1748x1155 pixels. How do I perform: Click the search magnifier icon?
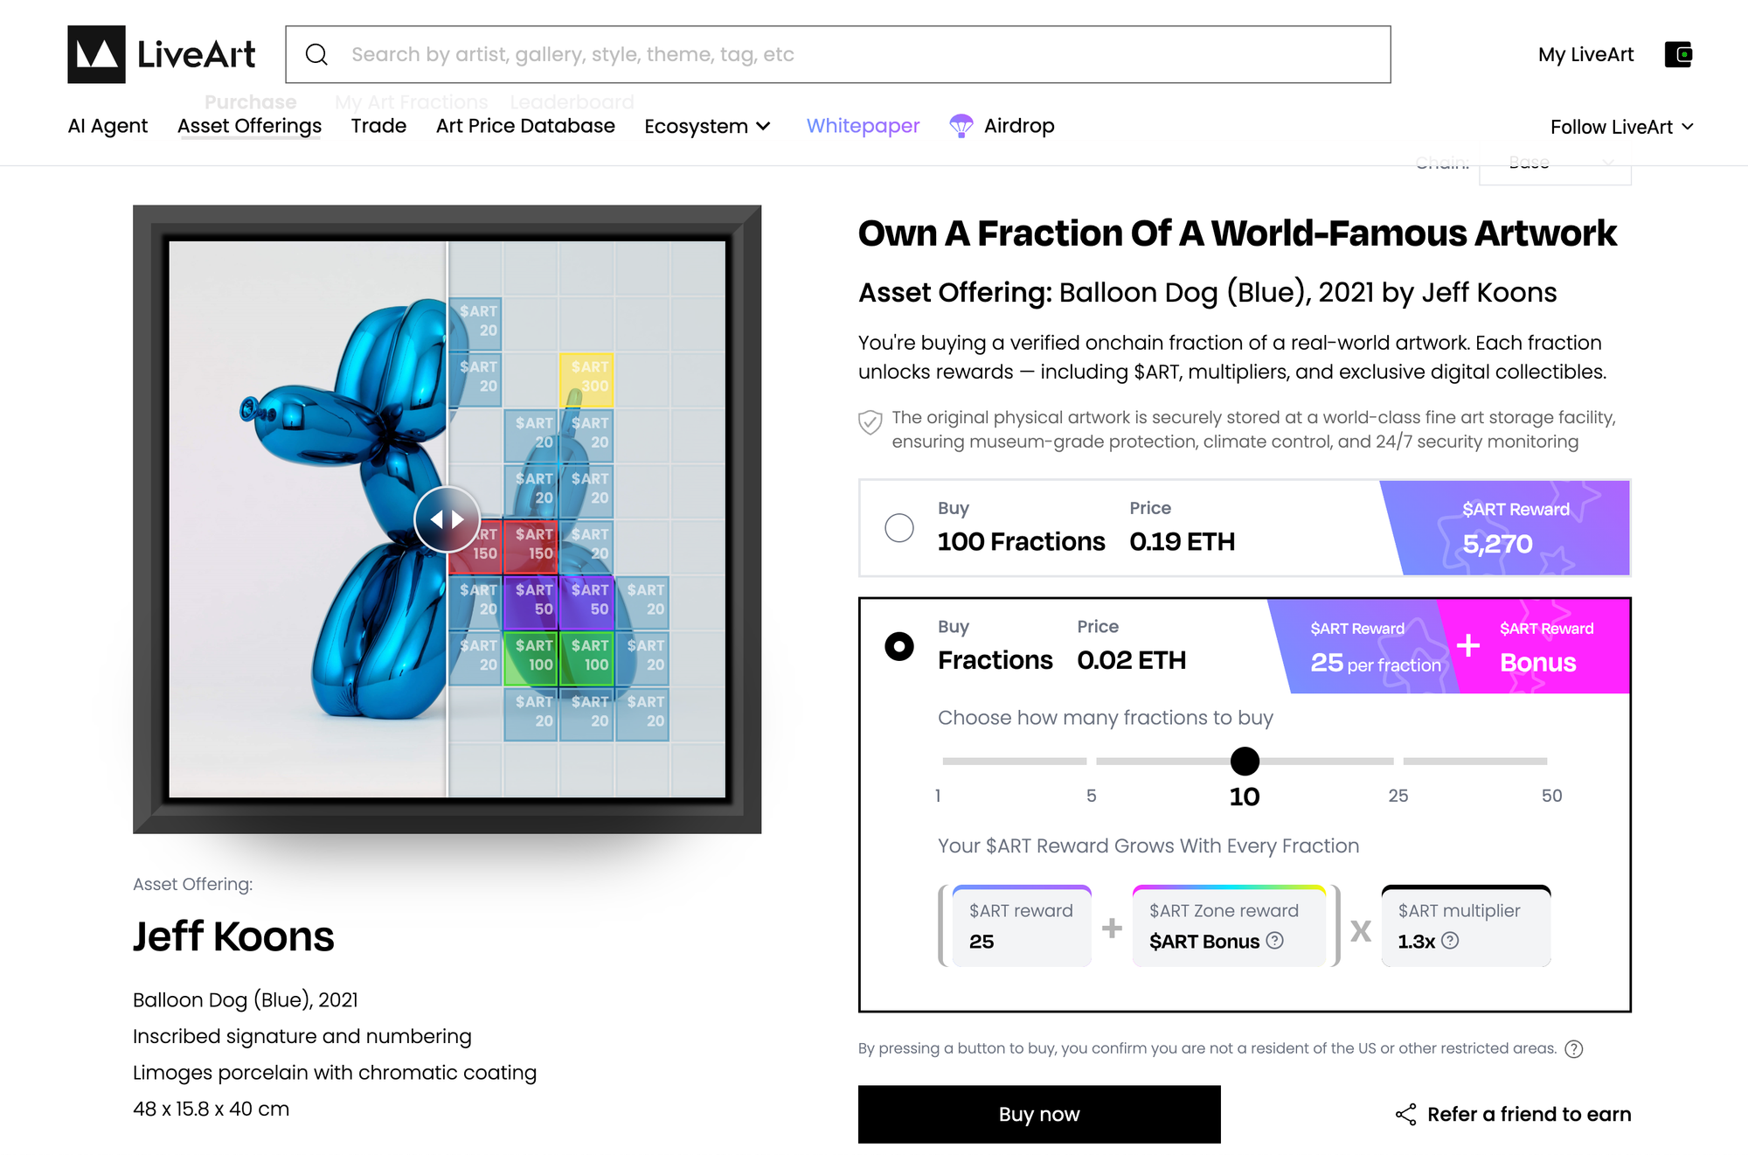click(316, 54)
